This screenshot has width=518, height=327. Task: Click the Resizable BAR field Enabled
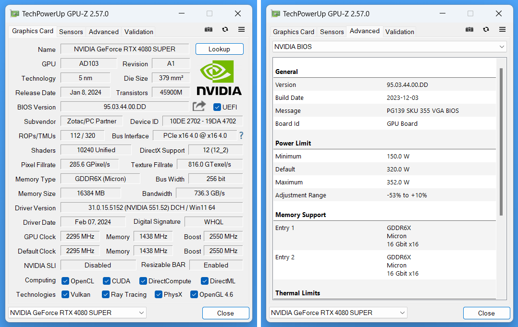pos(216,265)
